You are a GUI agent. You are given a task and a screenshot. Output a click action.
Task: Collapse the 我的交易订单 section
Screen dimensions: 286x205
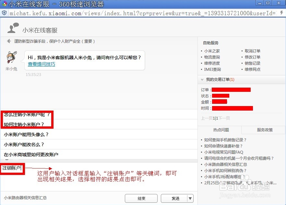click(x=202, y=80)
